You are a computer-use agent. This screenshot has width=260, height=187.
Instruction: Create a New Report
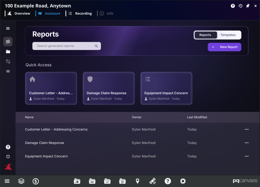[x=224, y=47]
